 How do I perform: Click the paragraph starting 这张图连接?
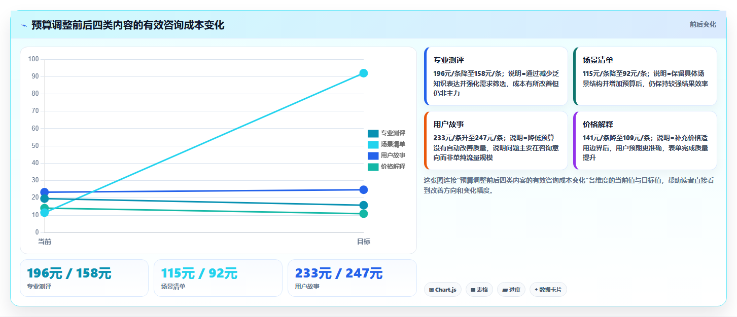(570, 185)
